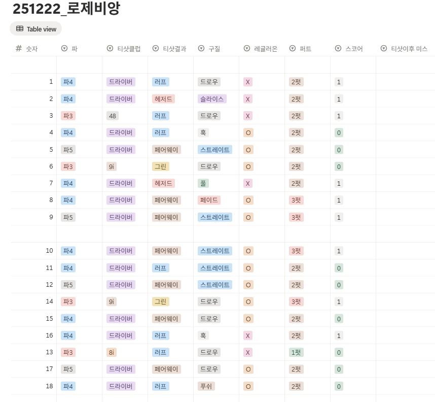Select the 슬라이스 tag in row 2
The width and height of the screenshot is (435, 402).
(x=212, y=99)
